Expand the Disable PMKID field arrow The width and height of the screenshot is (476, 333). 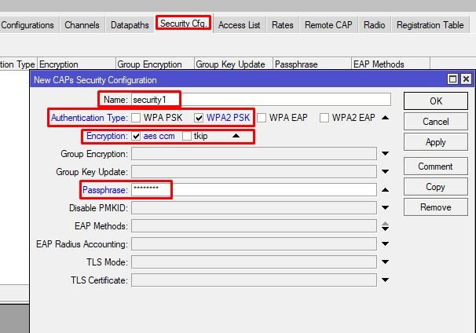click(x=385, y=208)
